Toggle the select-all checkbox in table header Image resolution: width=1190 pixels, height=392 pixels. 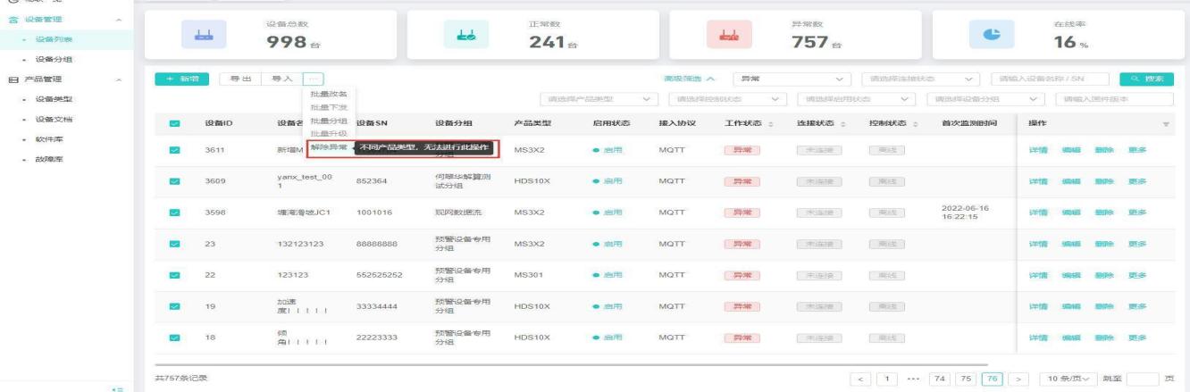pos(174,122)
